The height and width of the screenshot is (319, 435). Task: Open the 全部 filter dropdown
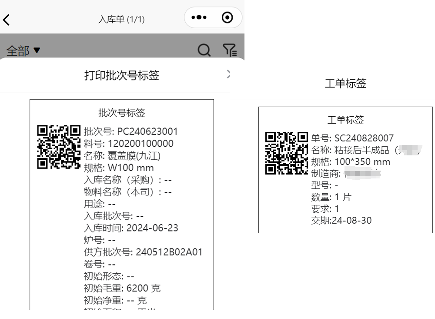pyautogui.click(x=22, y=50)
